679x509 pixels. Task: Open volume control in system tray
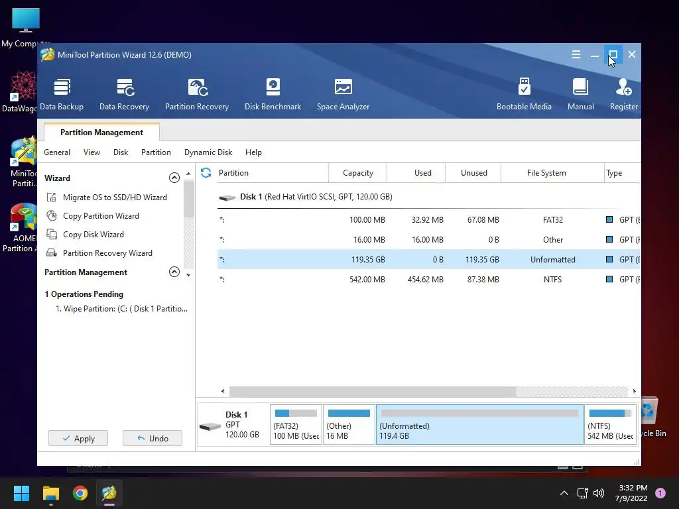pyautogui.click(x=599, y=493)
